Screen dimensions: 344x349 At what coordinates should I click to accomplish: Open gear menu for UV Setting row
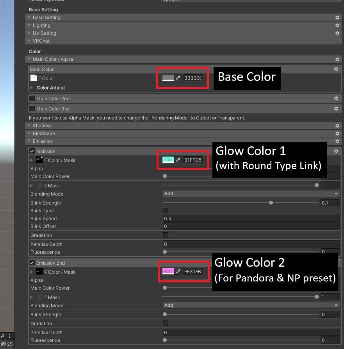point(337,33)
